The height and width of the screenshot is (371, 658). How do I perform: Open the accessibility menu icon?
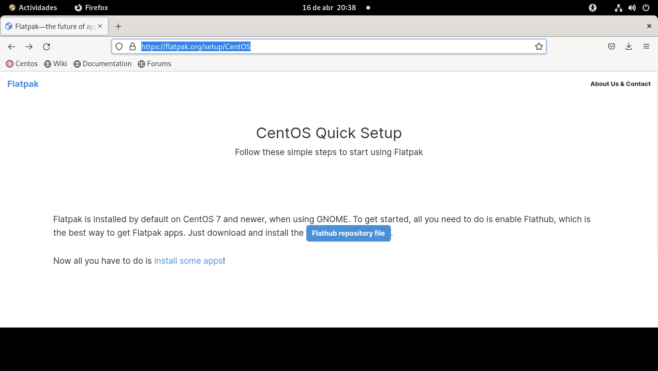(x=593, y=8)
